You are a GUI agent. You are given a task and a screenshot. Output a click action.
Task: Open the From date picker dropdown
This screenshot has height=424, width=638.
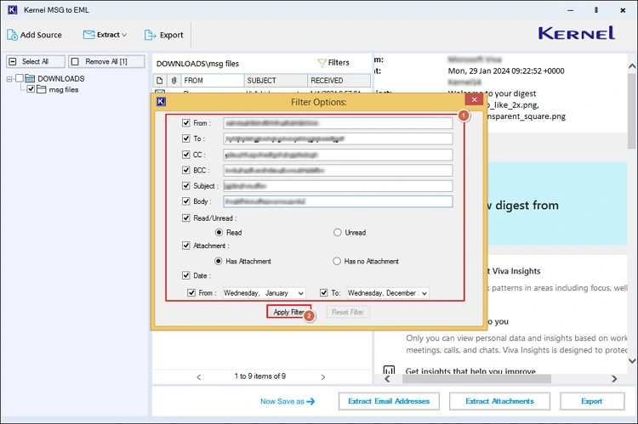(300, 293)
